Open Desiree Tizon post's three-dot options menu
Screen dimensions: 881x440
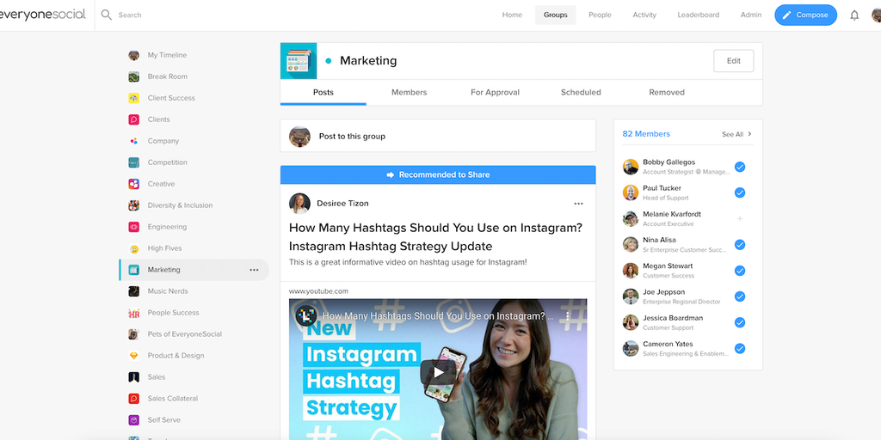578,204
